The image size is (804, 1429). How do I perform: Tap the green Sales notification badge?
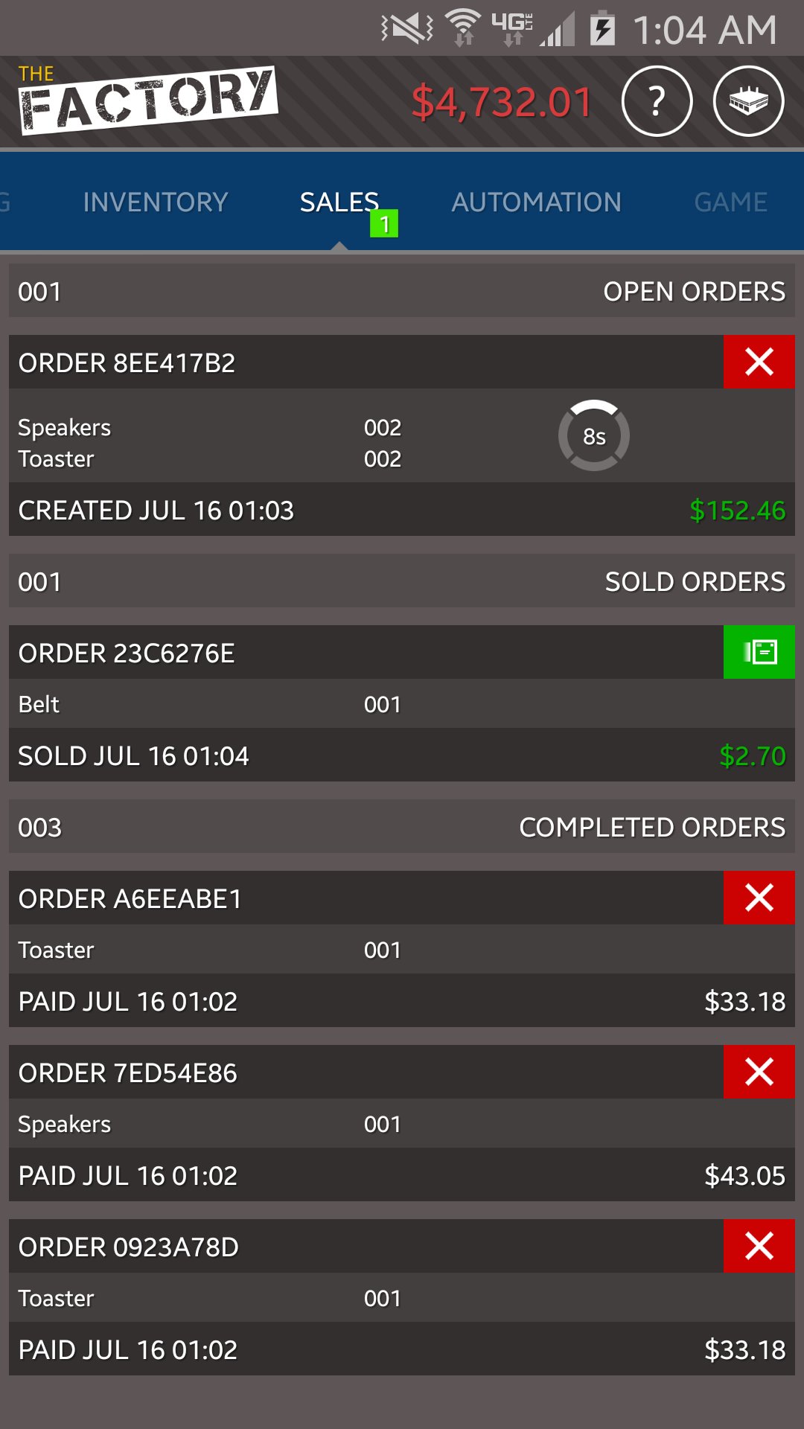click(384, 223)
